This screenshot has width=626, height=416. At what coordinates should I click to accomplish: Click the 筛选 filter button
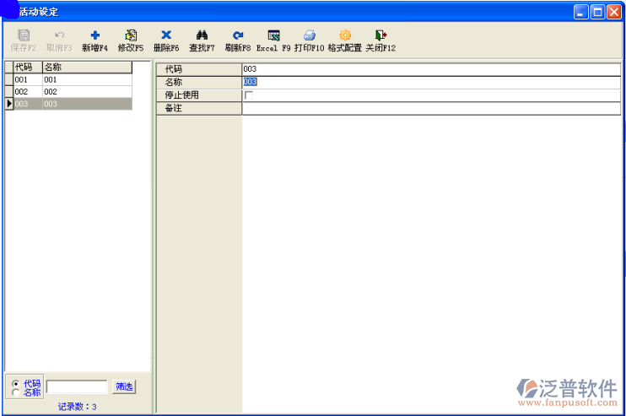pyautogui.click(x=124, y=386)
